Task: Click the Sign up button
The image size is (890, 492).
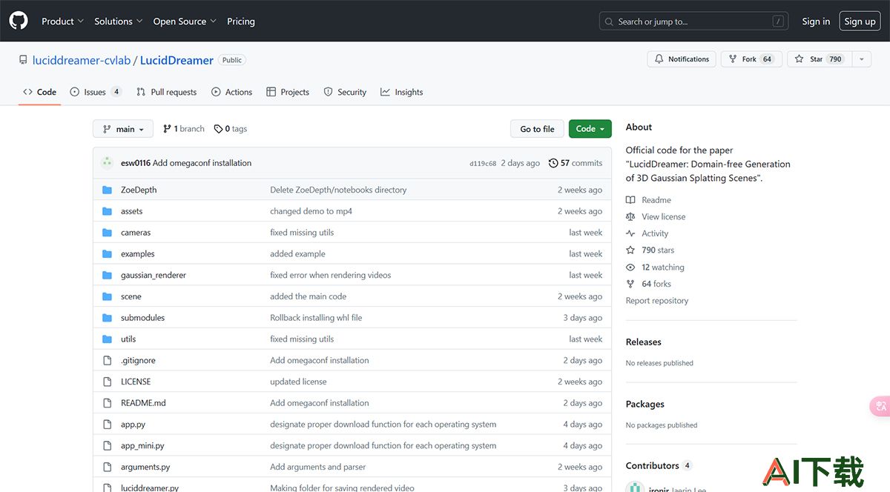Action: 860,21
